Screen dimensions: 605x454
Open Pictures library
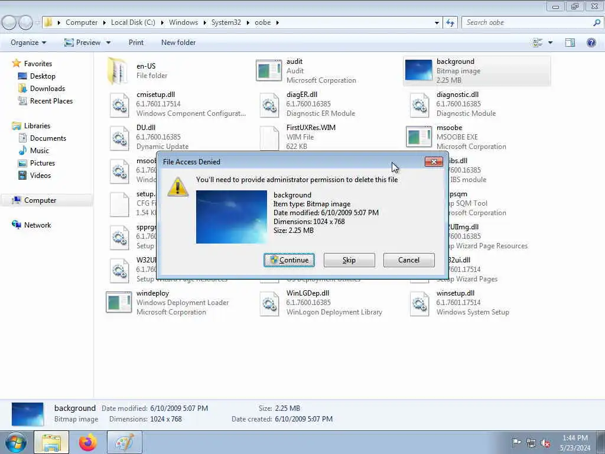(42, 163)
